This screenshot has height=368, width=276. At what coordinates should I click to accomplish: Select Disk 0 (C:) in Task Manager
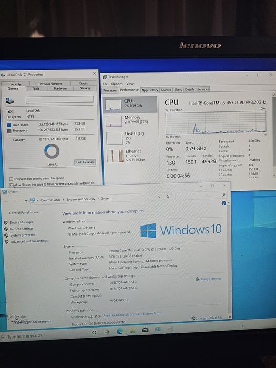[130, 138]
